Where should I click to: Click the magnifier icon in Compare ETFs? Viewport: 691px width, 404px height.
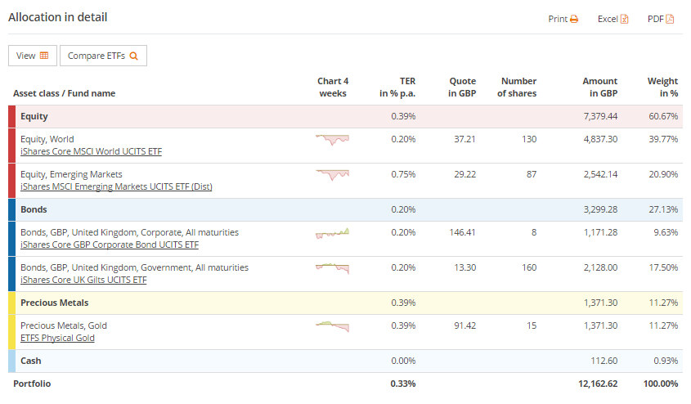click(134, 56)
